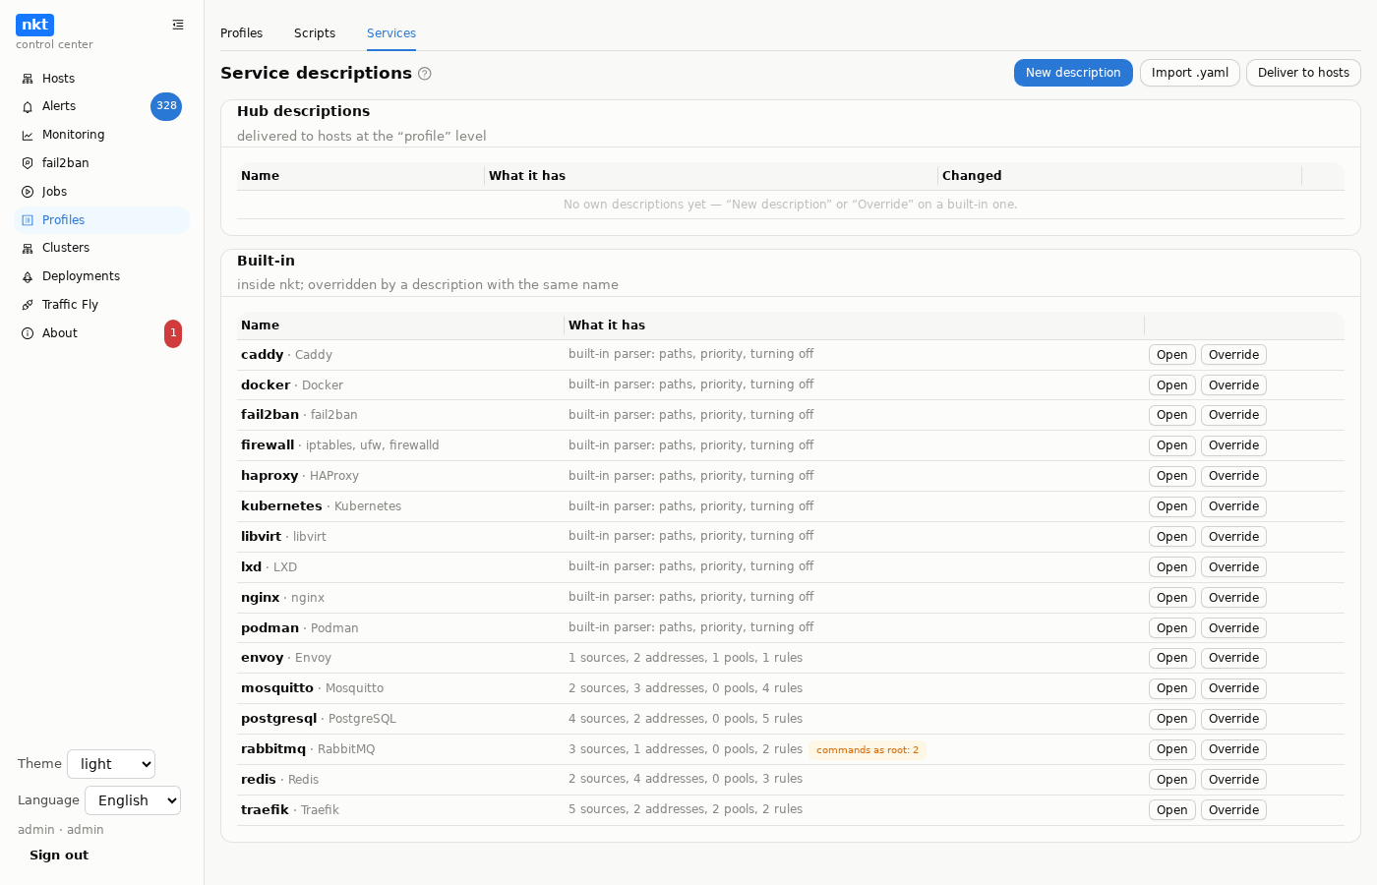The image size is (1377, 885).
Task: Switch to the Profiles tab
Action: [x=241, y=33]
